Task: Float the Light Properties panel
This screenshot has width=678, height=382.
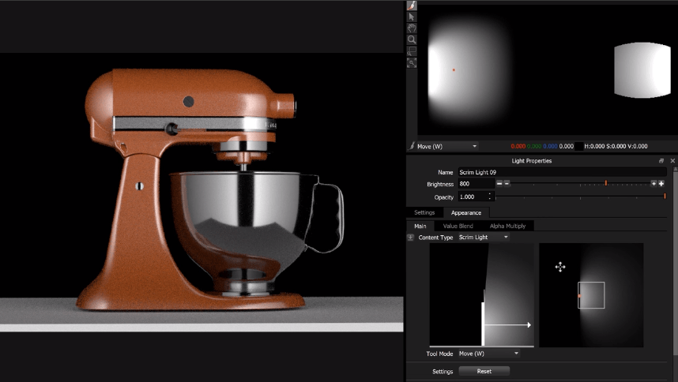Action: click(x=661, y=160)
